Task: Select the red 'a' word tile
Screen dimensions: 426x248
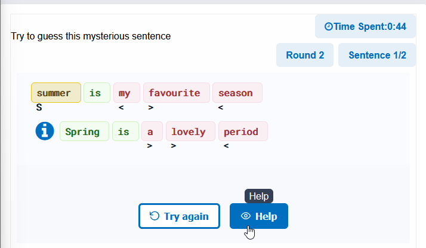Action: tap(152, 131)
